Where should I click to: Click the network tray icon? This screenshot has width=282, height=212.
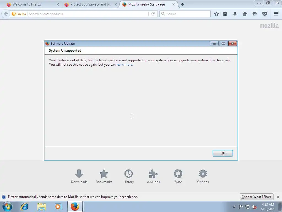pos(248,207)
